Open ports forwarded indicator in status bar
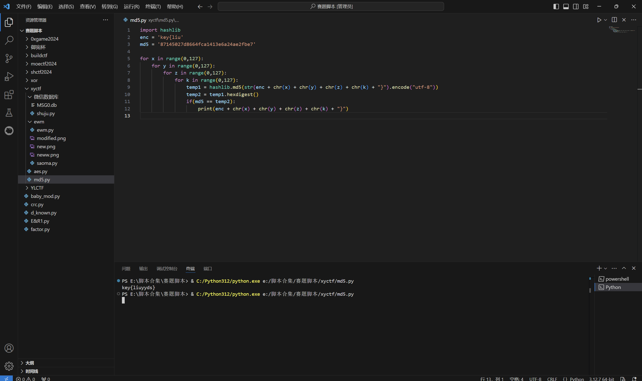Viewport: 642px width, 381px height. (x=46, y=379)
